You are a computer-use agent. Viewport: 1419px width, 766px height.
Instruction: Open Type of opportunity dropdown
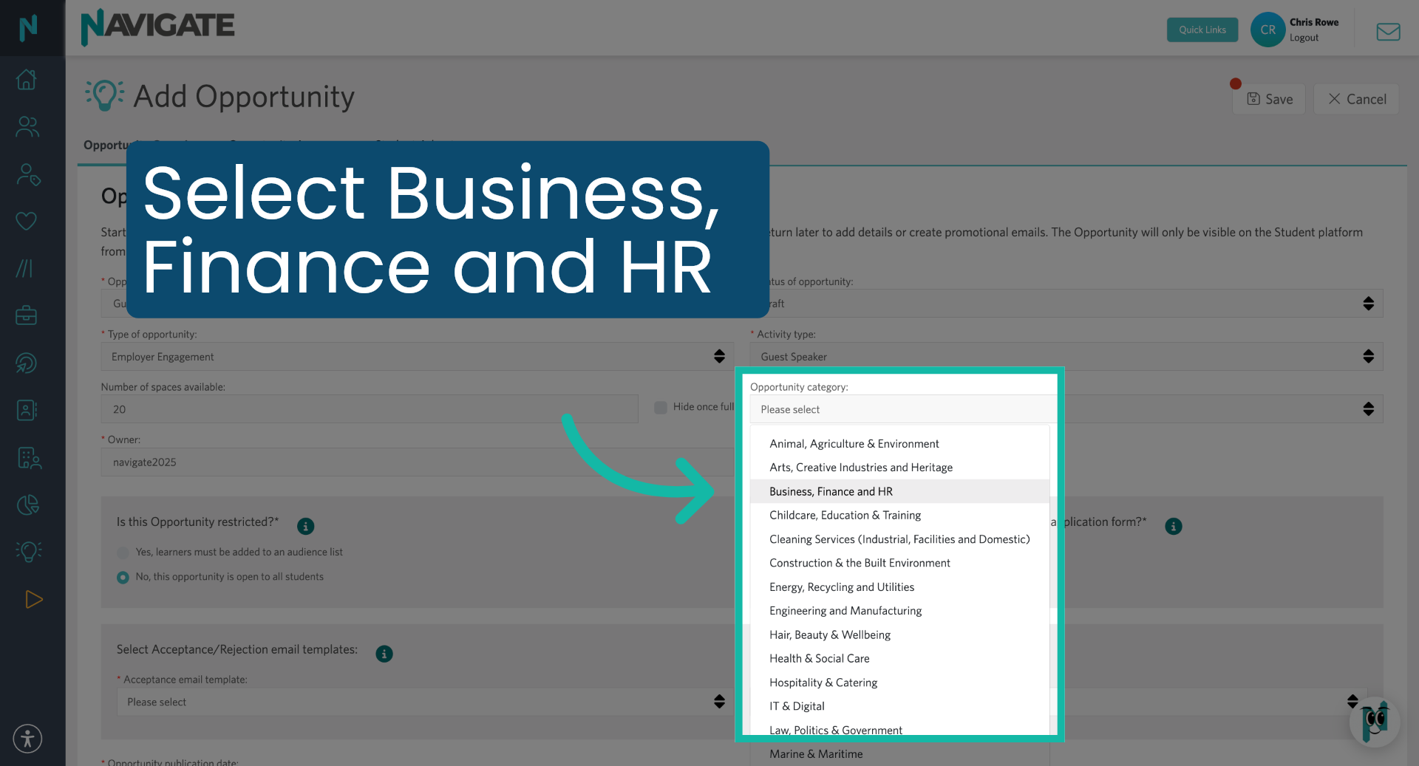[417, 357]
